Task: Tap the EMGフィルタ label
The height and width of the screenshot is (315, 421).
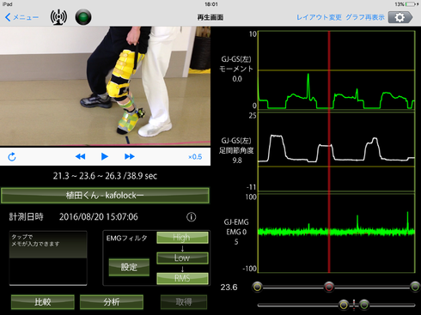Action: 126,238
